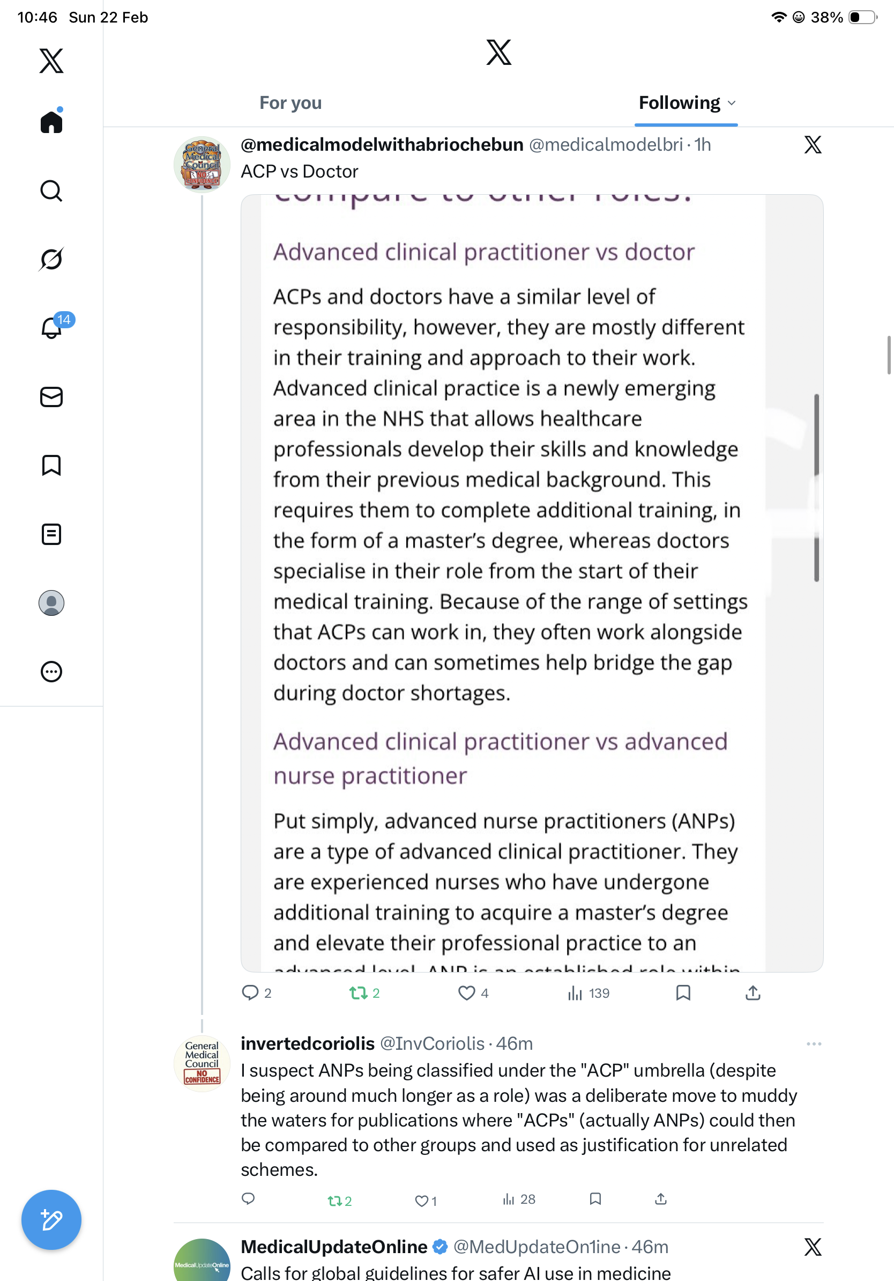
Task: Open Bookmarks in the sidebar
Action: [x=51, y=465]
